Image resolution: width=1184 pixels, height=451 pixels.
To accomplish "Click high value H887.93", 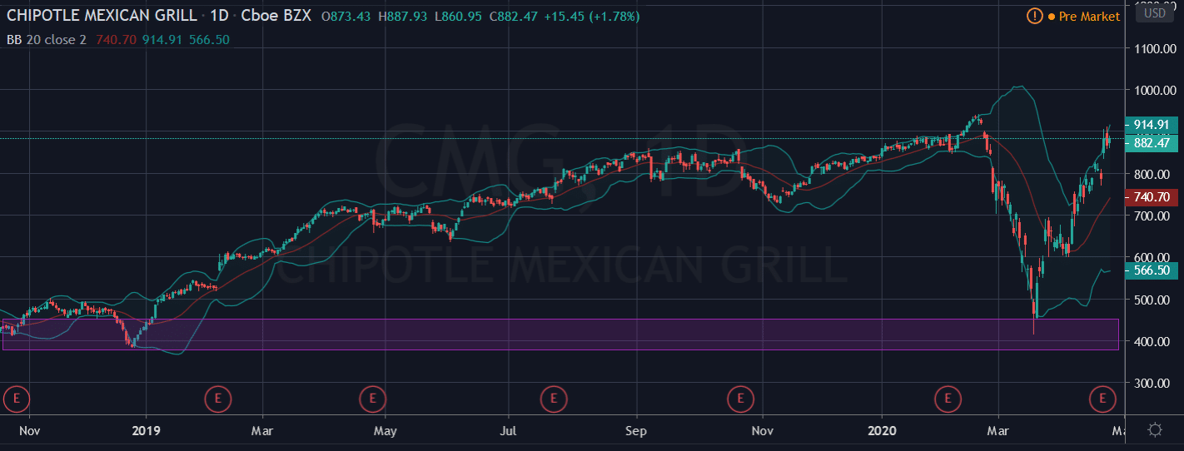I will [404, 16].
